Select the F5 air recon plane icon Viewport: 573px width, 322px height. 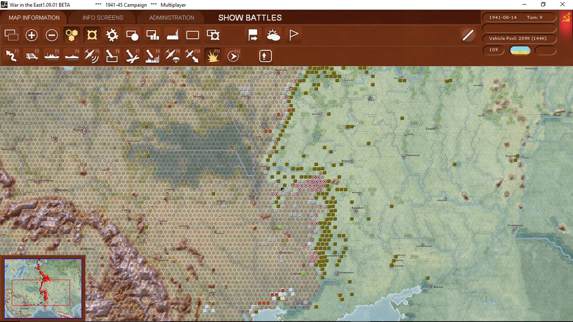coord(92,55)
